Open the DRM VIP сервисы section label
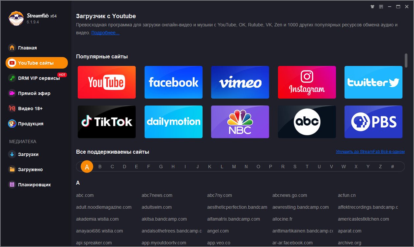The image size is (414, 247). click(39, 78)
